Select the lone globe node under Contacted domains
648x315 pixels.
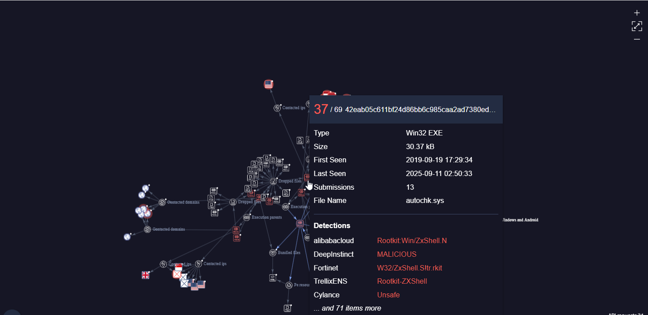127,237
